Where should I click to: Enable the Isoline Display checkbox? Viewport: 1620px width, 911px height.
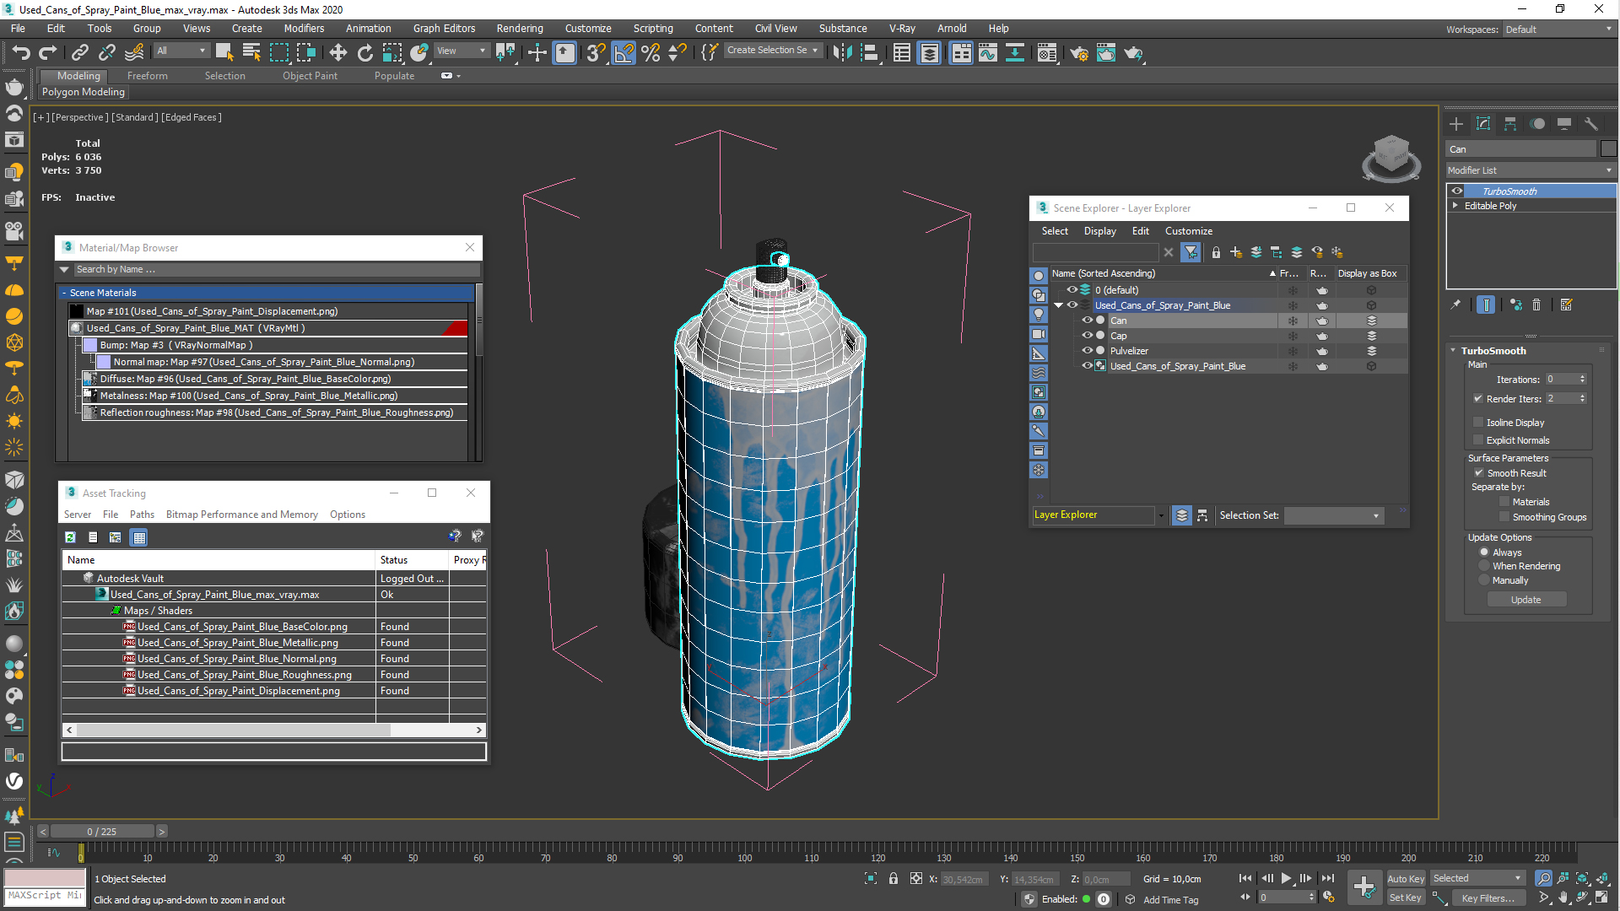coord(1478,423)
